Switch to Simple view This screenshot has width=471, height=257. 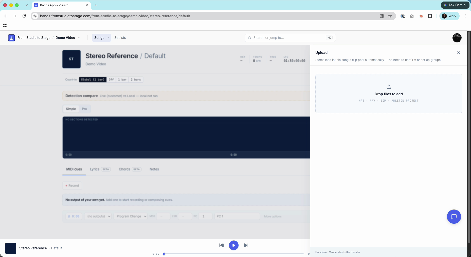[x=71, y=109]
